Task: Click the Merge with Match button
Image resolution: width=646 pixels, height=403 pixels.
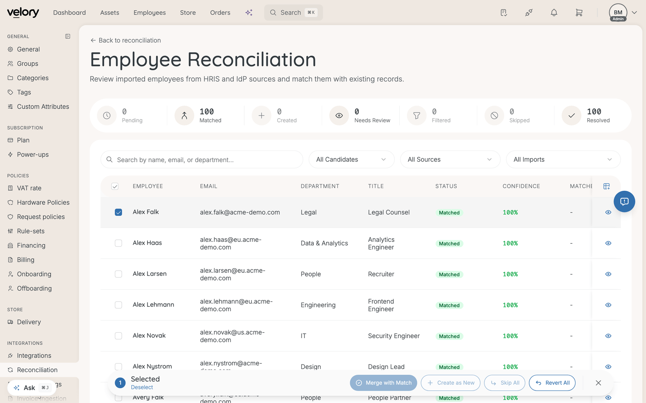Action: (x=384, y=383)
